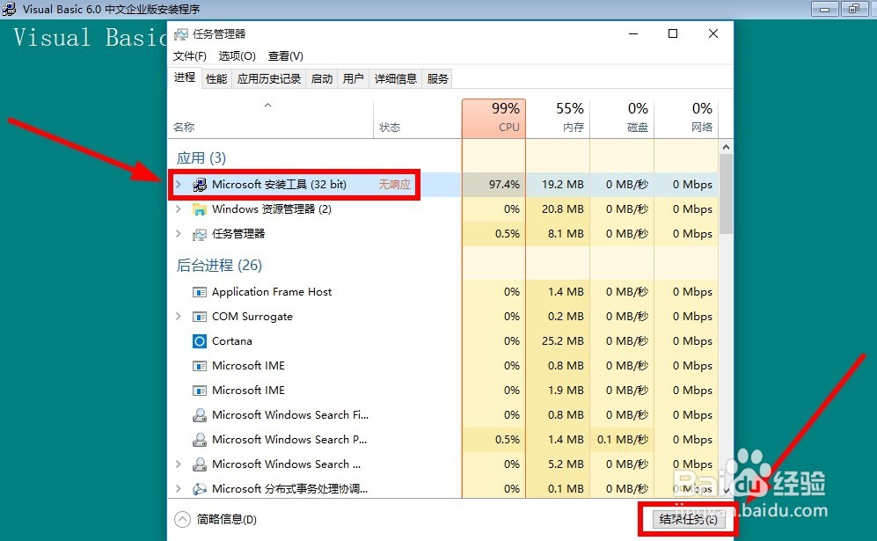Click the 后台进程 (26) group heading
The height and width of the screenshot is (541, 877).
click(219, 265)
